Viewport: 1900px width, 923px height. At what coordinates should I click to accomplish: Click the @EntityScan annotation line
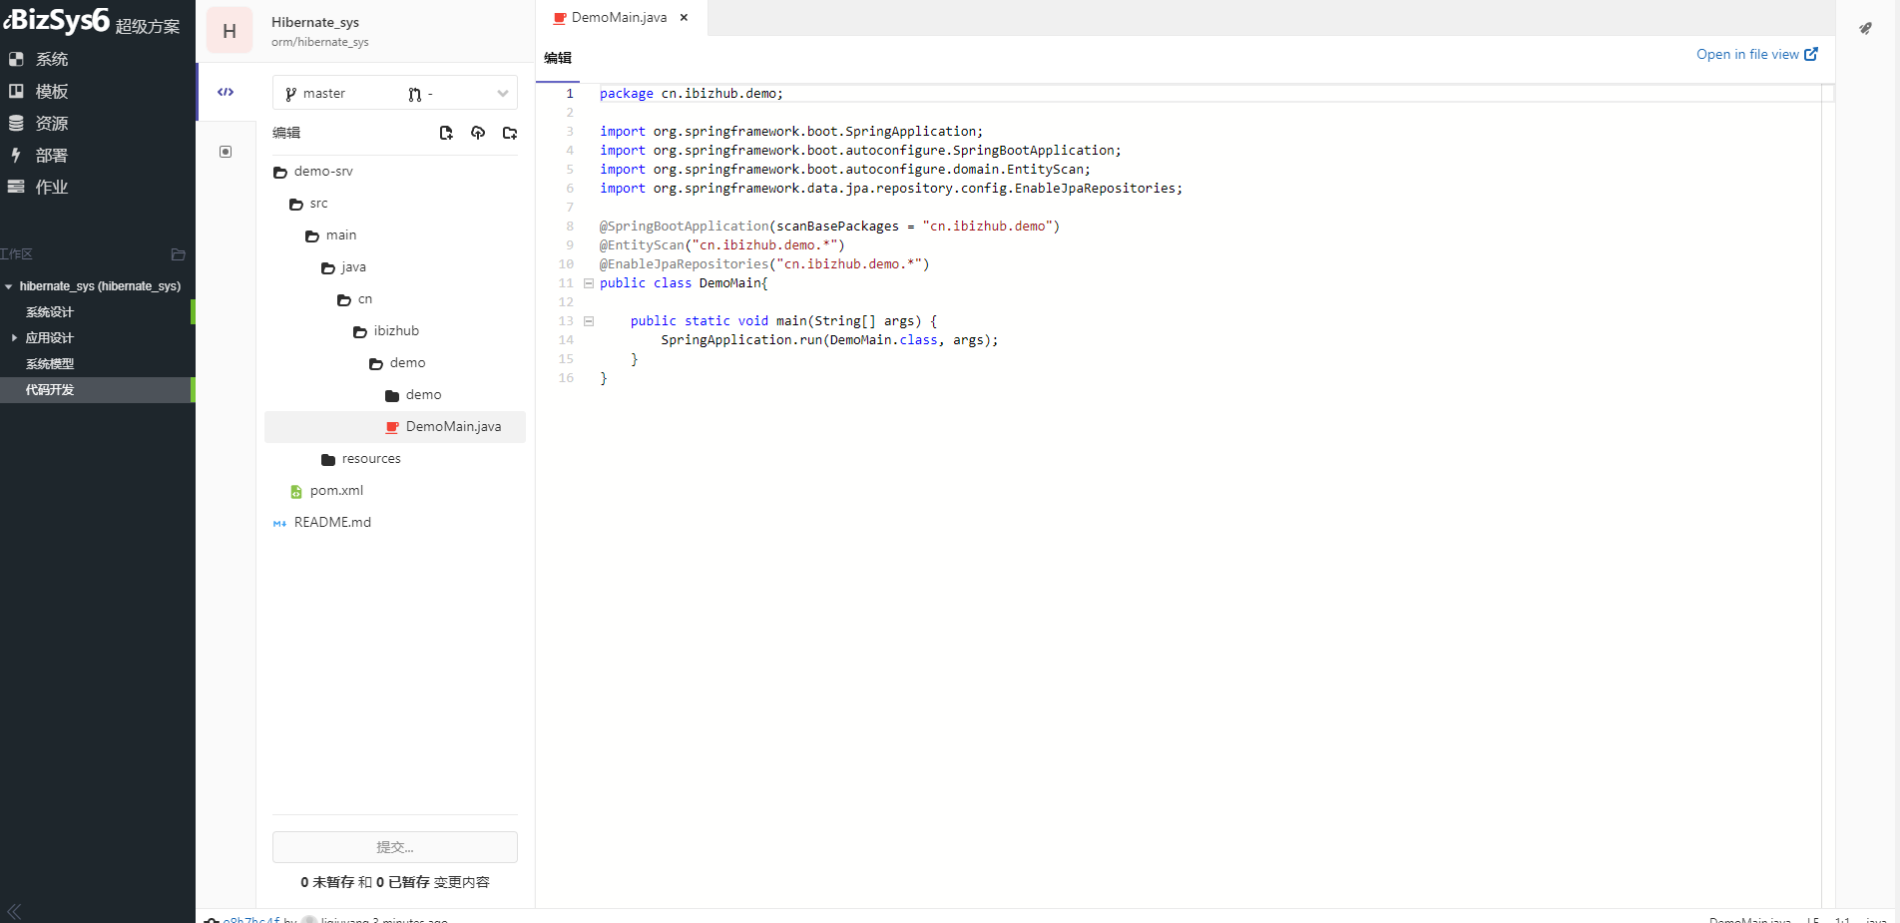tap(722, 245)
